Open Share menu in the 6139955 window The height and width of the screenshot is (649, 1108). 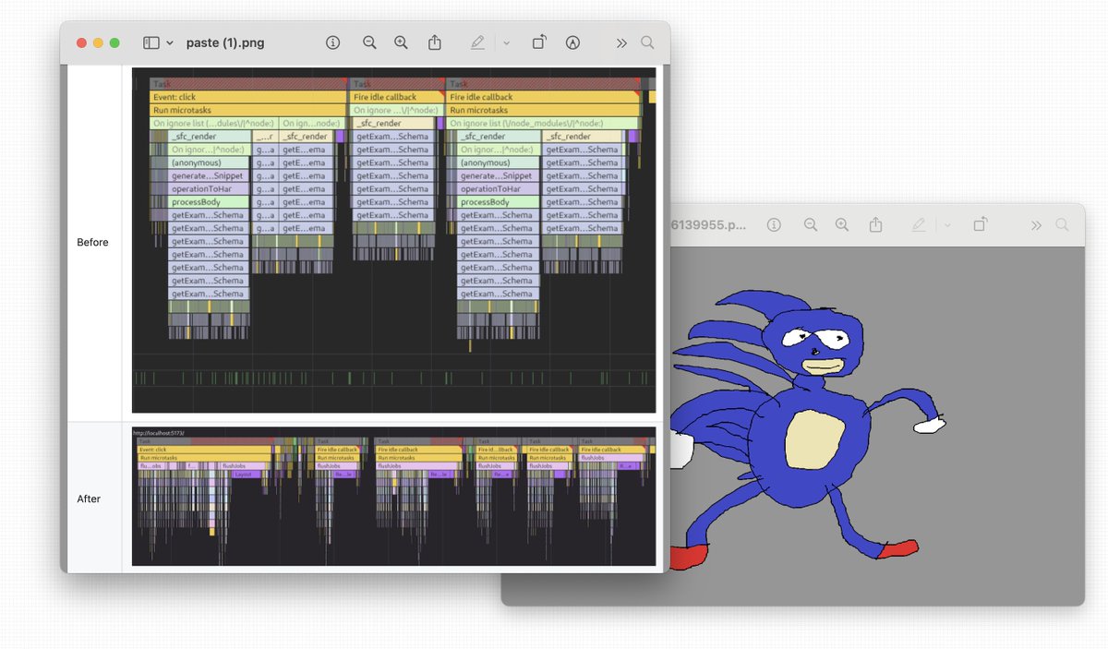click(x=876, y=225)
